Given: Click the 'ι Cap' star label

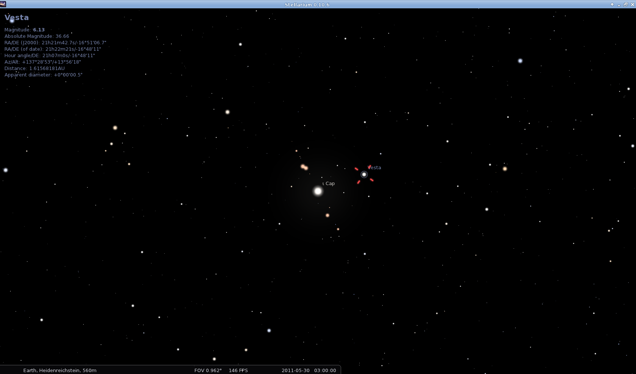Looking at the screenshot, I should coord(329,183).
